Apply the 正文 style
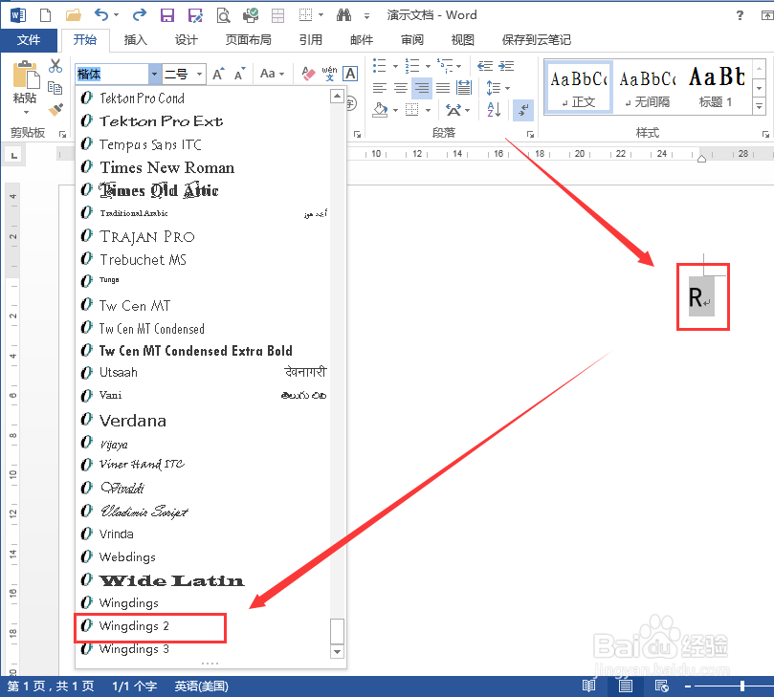The height and width of the screenshot is (697, 774). tap(579, 88)
